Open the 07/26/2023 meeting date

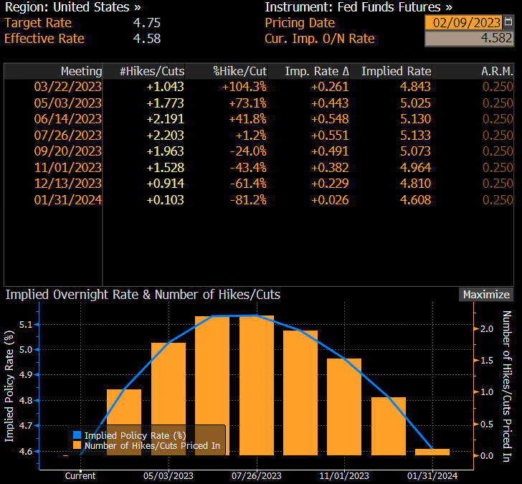coord(68,135)
